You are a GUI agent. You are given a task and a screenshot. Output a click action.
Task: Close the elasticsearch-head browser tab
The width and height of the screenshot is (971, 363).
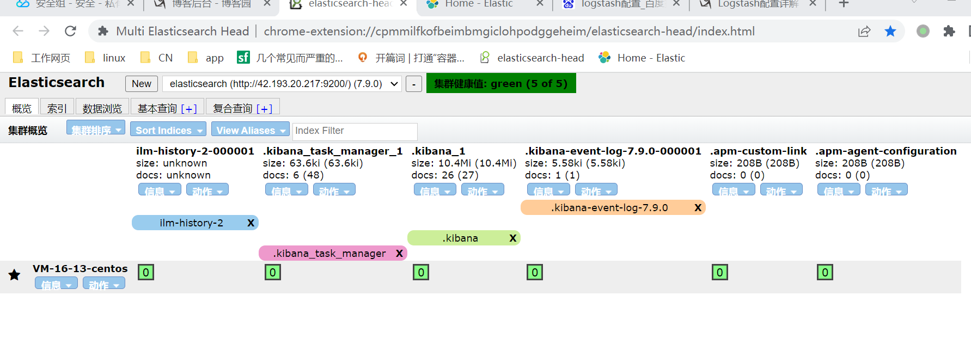404,4
